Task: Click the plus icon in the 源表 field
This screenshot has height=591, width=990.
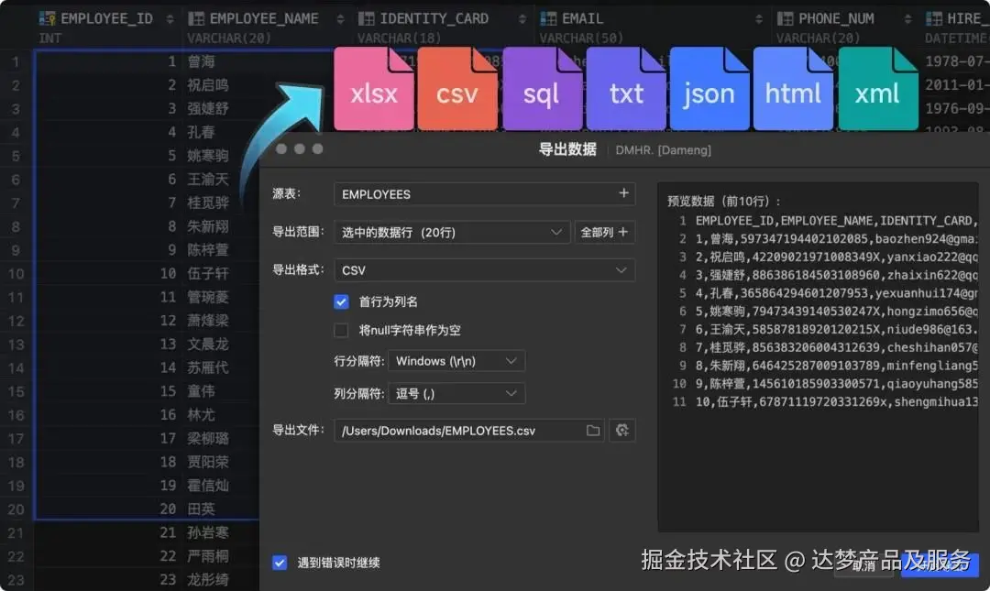Action: coord(624,193)
